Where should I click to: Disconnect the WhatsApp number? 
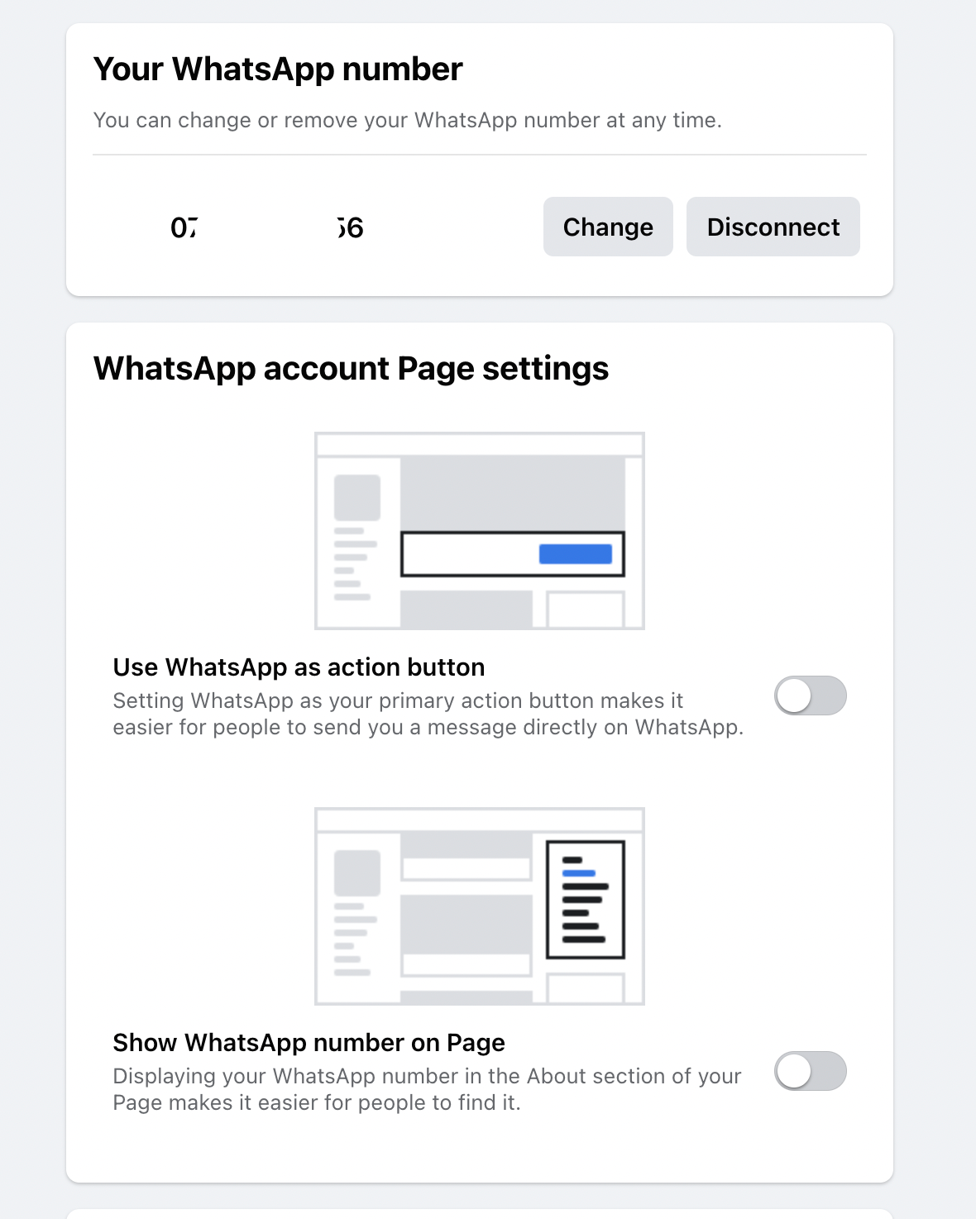(773, 227)
